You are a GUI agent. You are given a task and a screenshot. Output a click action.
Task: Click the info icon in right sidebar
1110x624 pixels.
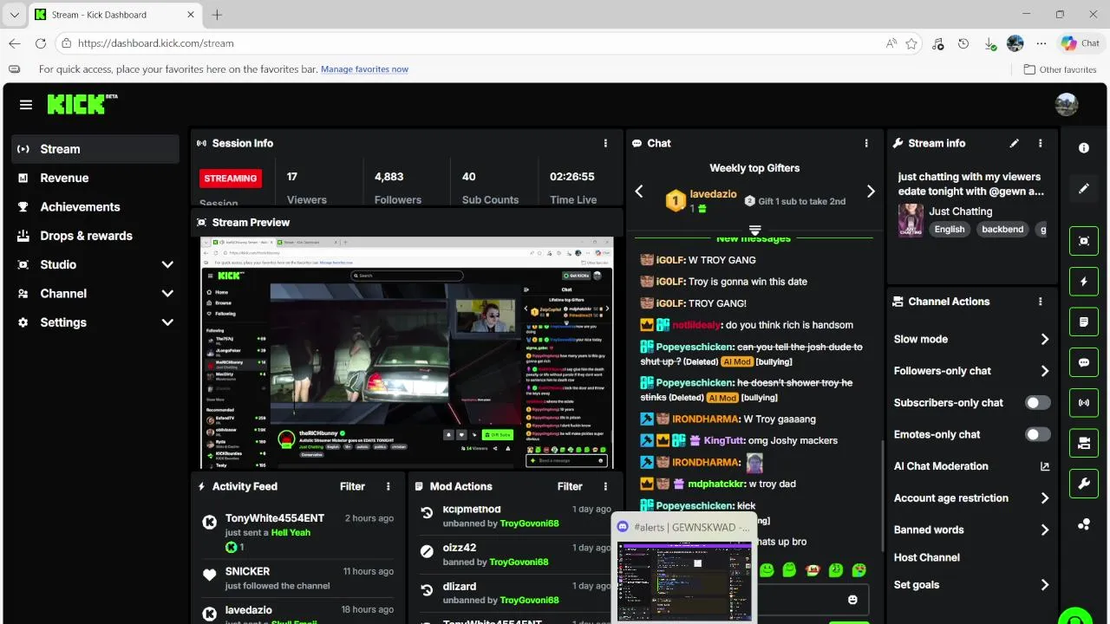pyautogui.click(x=1084, y=148)
